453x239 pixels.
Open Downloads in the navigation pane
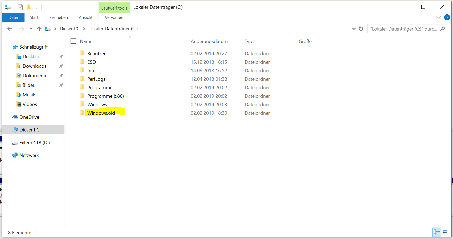point(35,66)
